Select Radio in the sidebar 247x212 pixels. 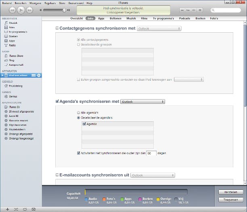[x=12, y=45]
